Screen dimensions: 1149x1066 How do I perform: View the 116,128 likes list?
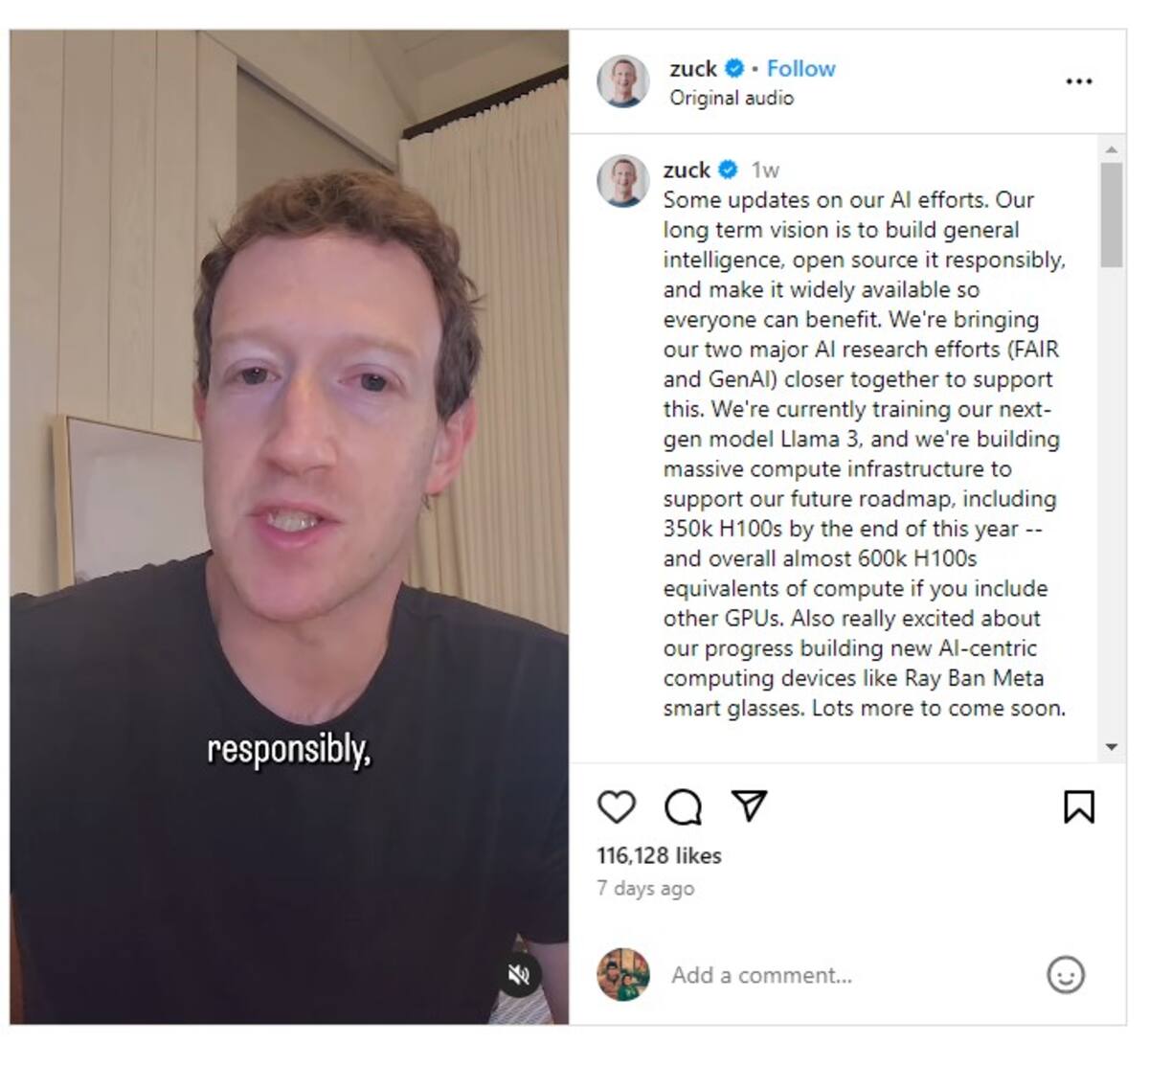click(x=659, y=855)
